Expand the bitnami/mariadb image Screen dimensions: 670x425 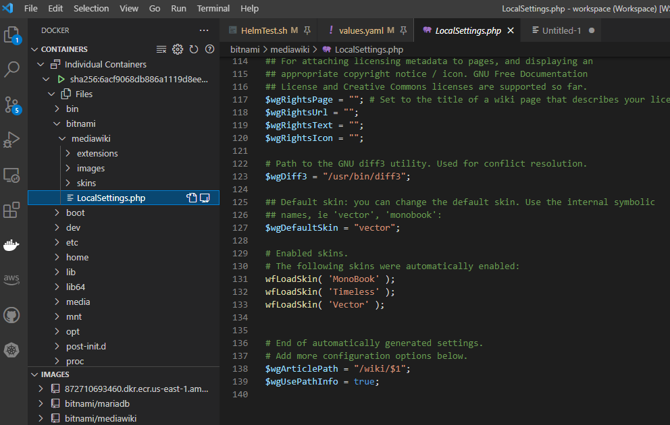coord(41,403)
